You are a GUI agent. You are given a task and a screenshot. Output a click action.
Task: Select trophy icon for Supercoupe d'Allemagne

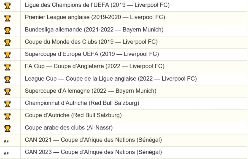click(7, 91)
